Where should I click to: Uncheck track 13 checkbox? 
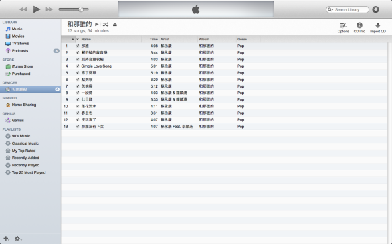click(78, 127)
